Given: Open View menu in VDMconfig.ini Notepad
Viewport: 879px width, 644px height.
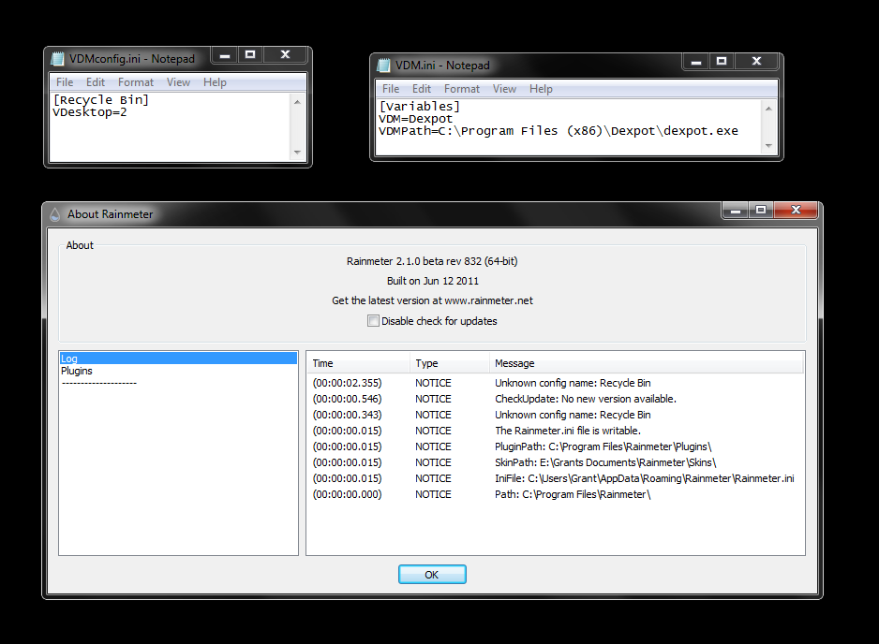Looking at the screenshot, I should 178,82.
